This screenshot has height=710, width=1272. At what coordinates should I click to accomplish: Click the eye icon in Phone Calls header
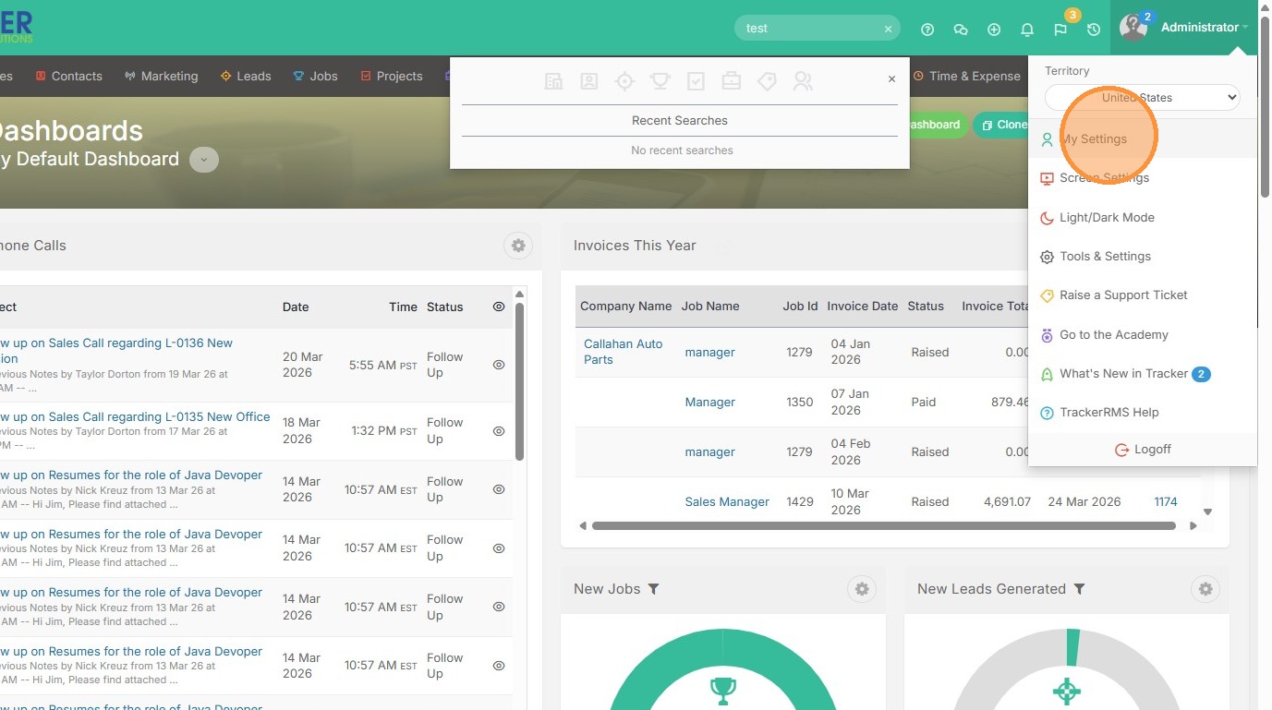coord(499,307)
